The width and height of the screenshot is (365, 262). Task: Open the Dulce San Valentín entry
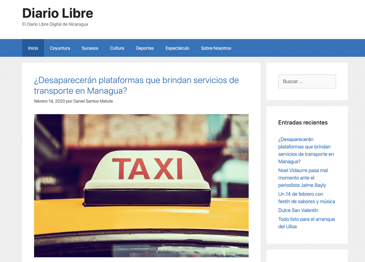coord(298,210)
